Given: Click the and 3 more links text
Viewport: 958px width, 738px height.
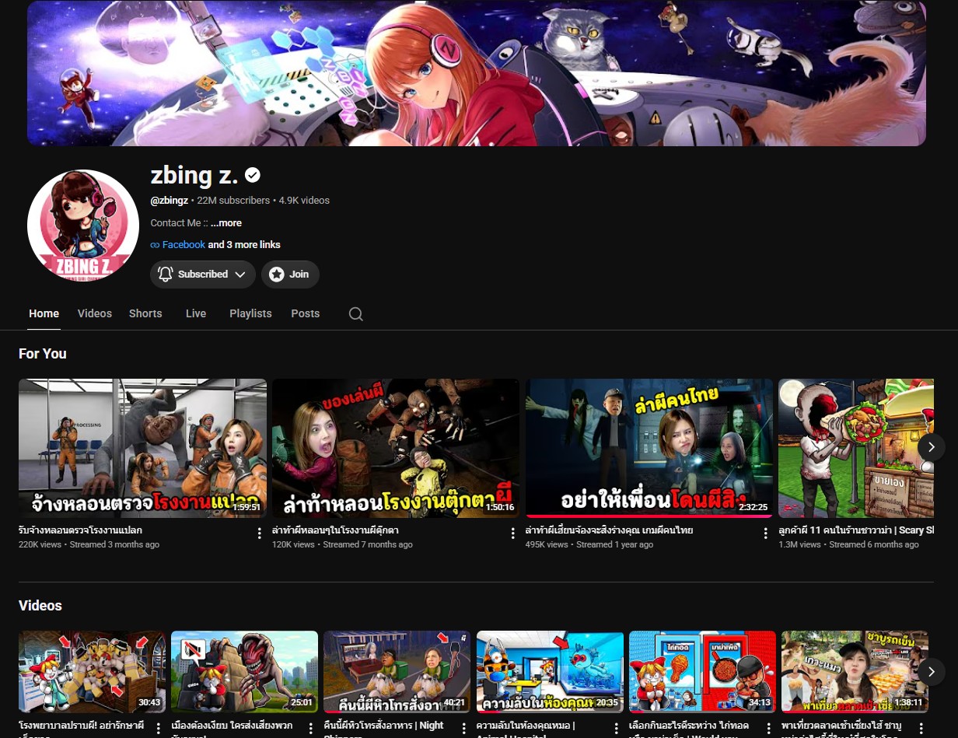Looking at the screenshot, I should coord(244,245).
